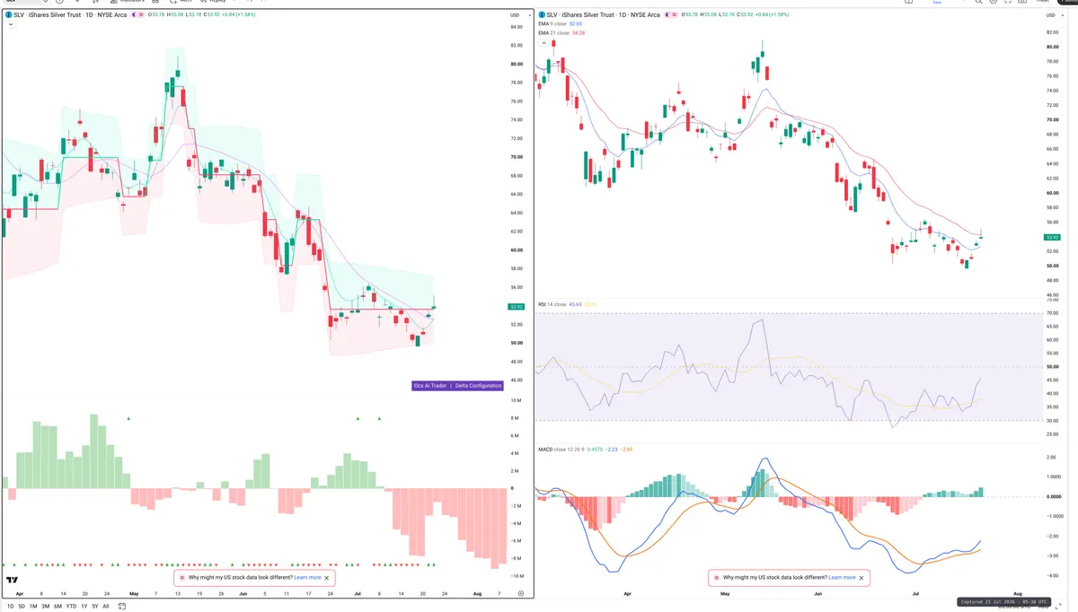Image resolution: width=1078 pixels, height=612 pixels.
Task: Expand the indicator legend chevron on left chart
Action: [10, 25]
